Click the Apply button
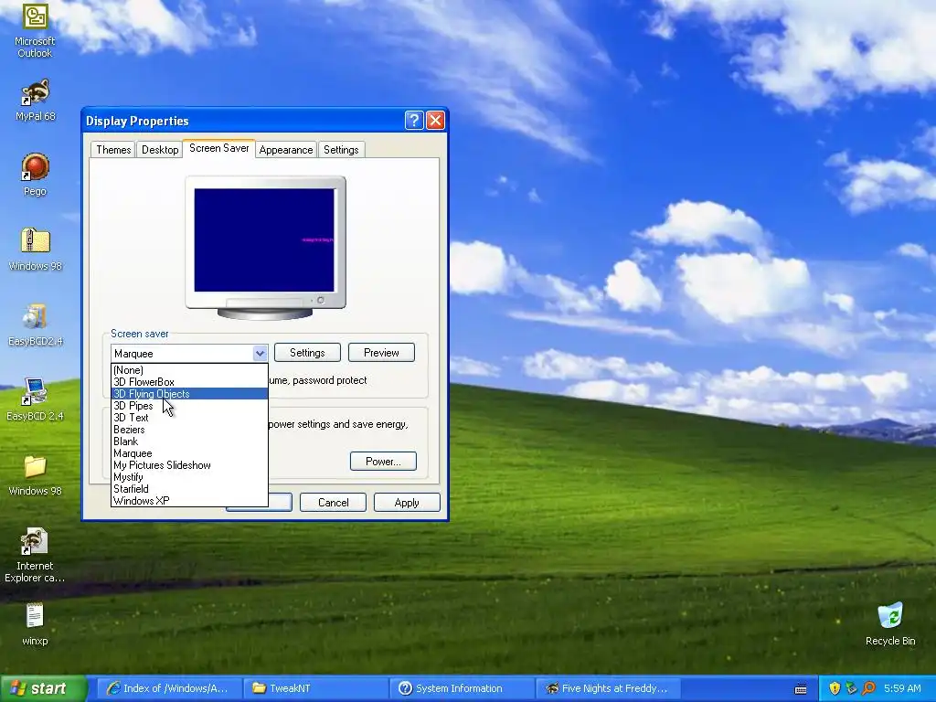Screen dimensions: 936x702 (x=407, y=503)
